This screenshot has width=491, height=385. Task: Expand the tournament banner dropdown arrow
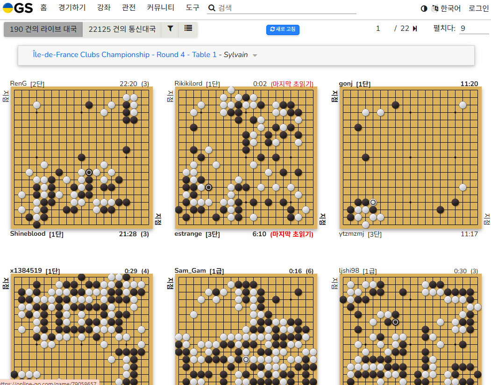click(255, 55)
